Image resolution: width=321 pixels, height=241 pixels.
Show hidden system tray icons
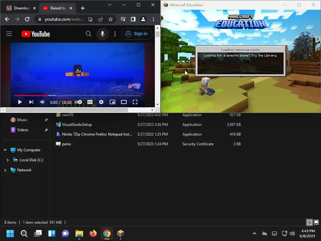(x=255, y=233)
